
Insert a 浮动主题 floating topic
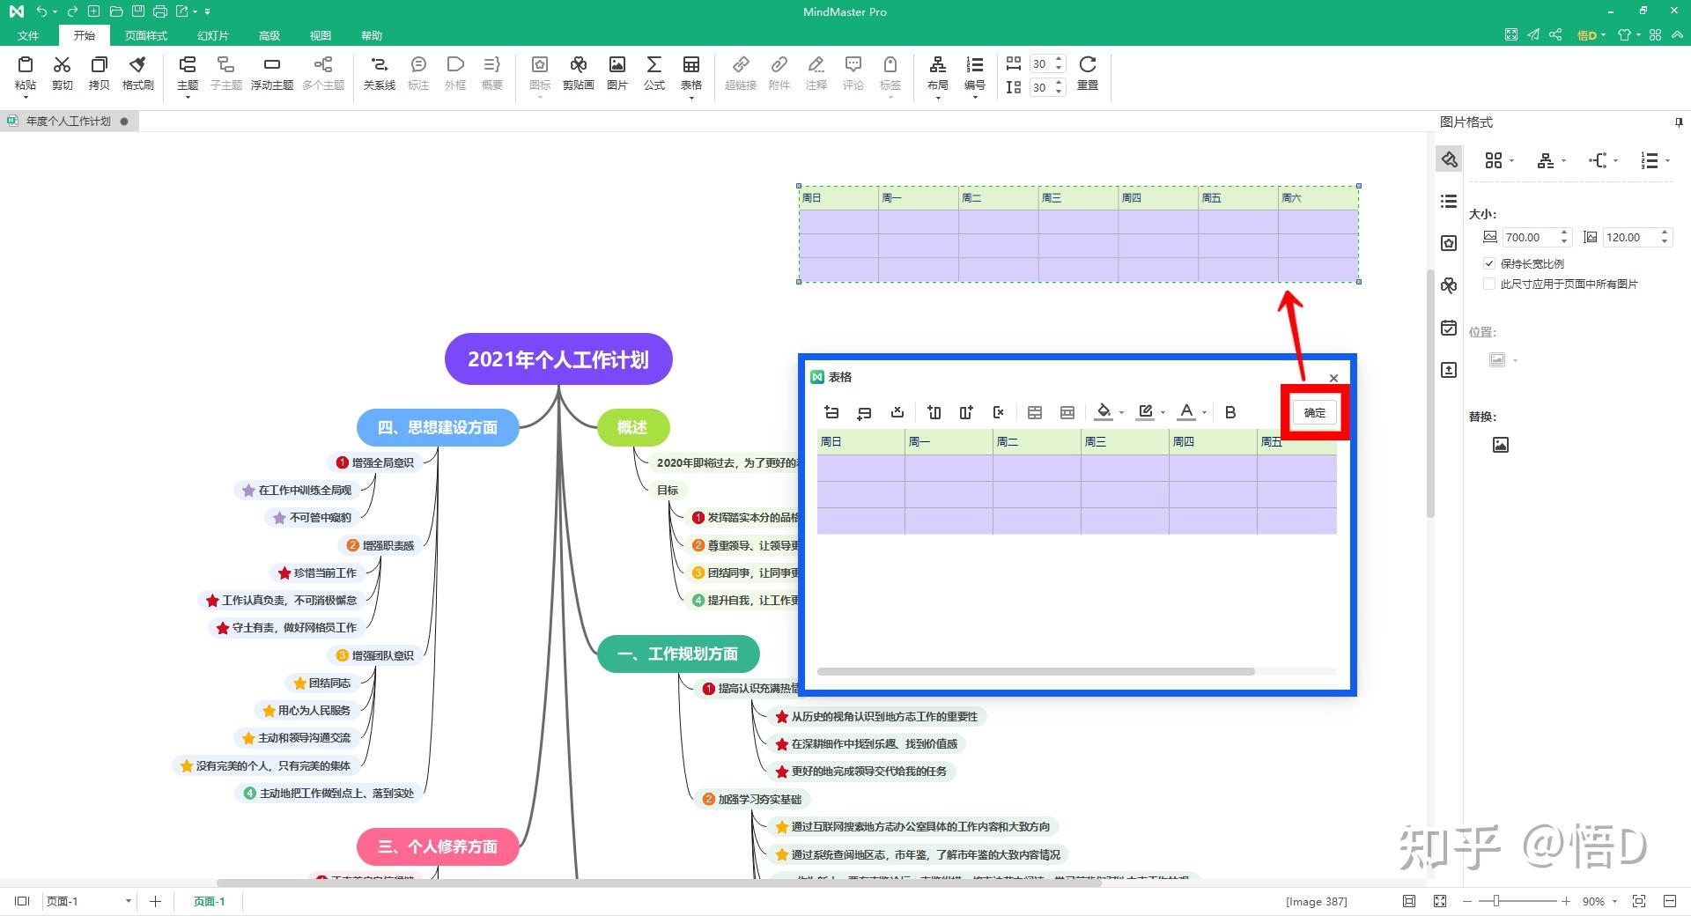pyautogui.click(x=271, y=72)
